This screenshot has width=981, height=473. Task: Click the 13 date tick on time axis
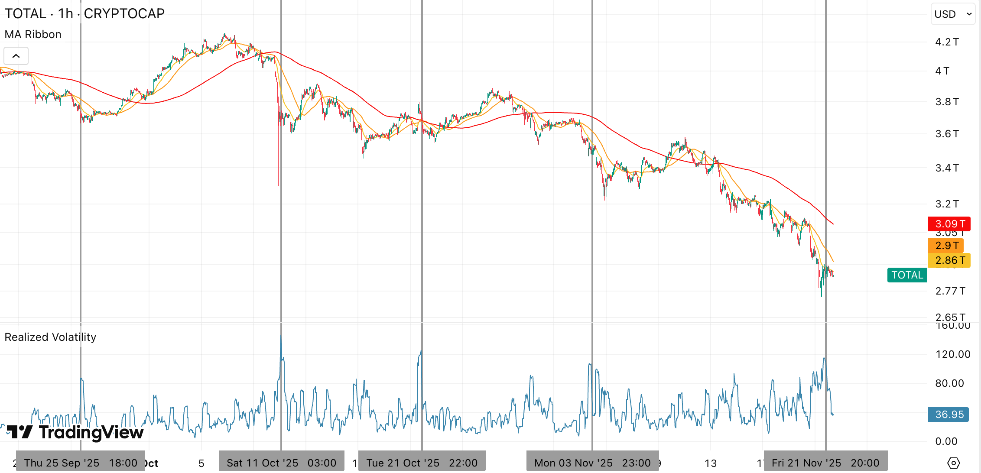710,463
